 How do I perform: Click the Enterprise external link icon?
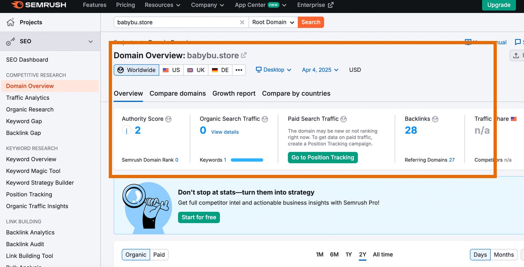pyautogui.click(x=331, y=5)
